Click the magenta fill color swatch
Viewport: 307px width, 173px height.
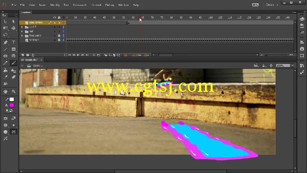(x=12, y=105)
